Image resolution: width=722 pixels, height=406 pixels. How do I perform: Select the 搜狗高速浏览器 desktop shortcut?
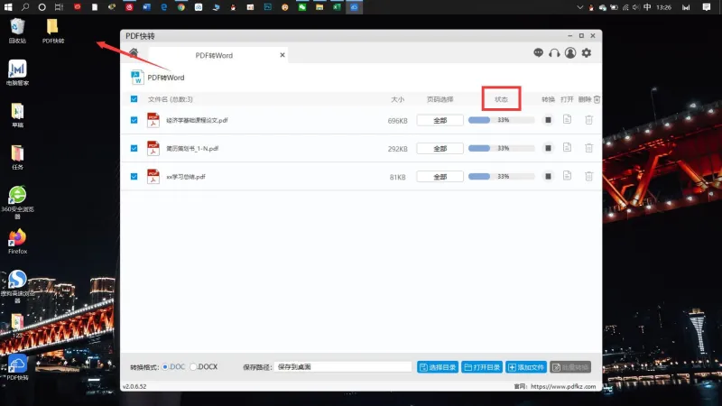point(17,286)
